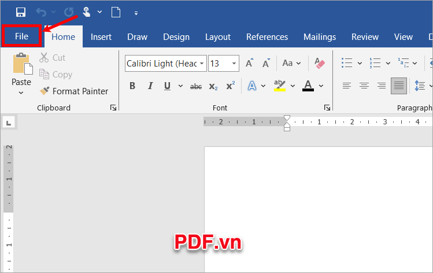
Task: Click the Format Painter brush
Action: pyautogui.click(x=45, y=91)
